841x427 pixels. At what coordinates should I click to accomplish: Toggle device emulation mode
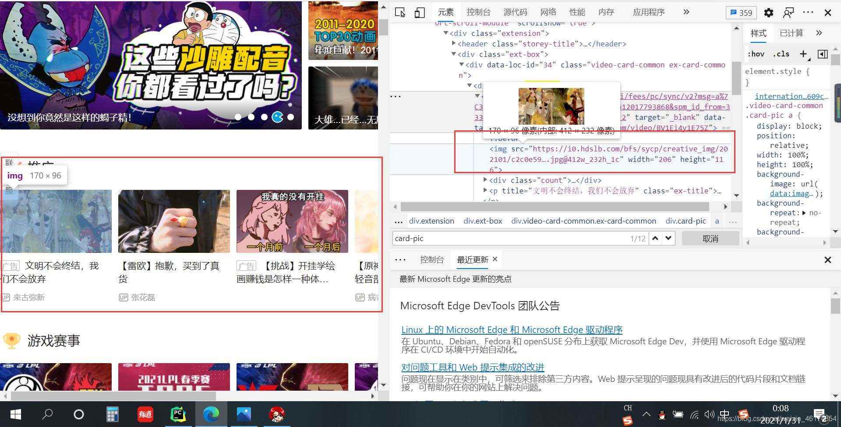[419, 12]
